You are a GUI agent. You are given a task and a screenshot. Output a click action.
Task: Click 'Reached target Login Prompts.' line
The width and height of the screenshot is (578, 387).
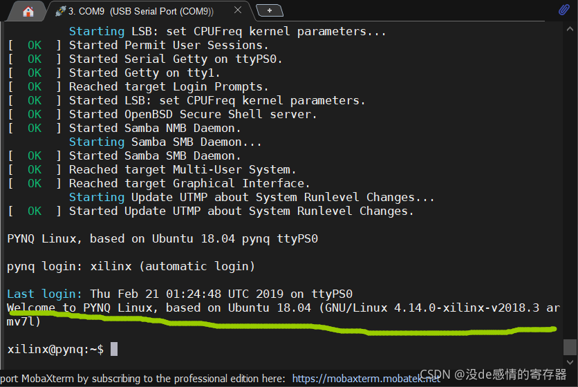coord(138,87)
